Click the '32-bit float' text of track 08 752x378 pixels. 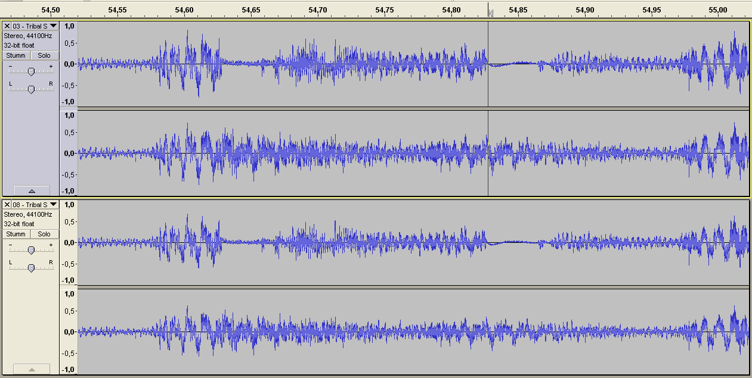(x=19, y=224)
